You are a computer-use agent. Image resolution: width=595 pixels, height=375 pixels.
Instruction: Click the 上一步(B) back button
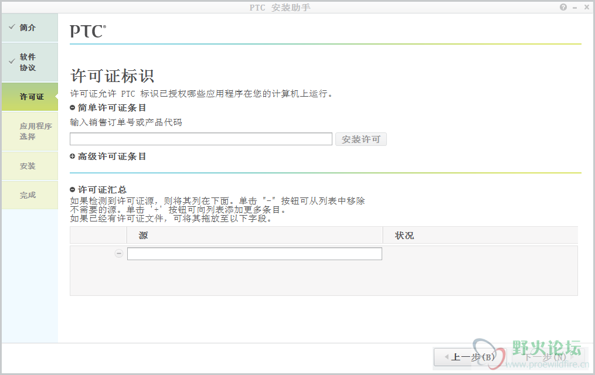(470, 357)
